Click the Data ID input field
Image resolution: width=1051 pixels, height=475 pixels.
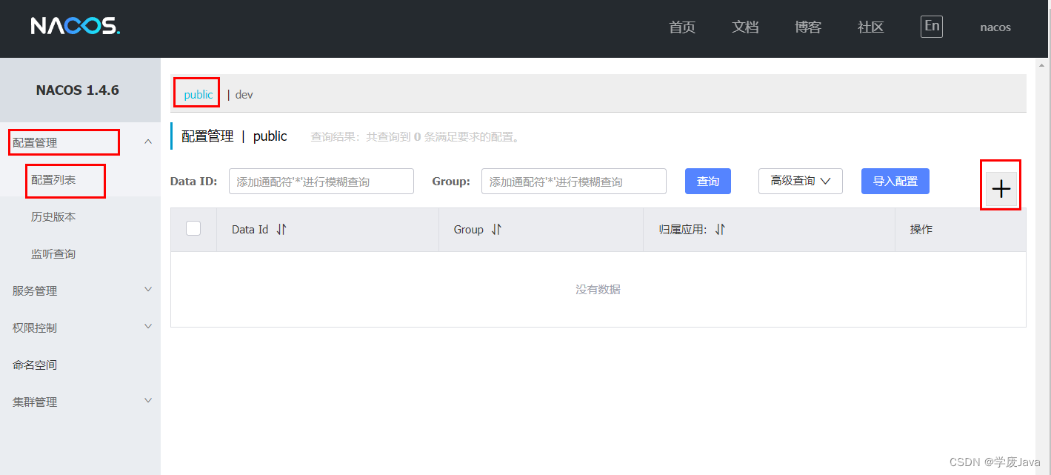[321, 181]
